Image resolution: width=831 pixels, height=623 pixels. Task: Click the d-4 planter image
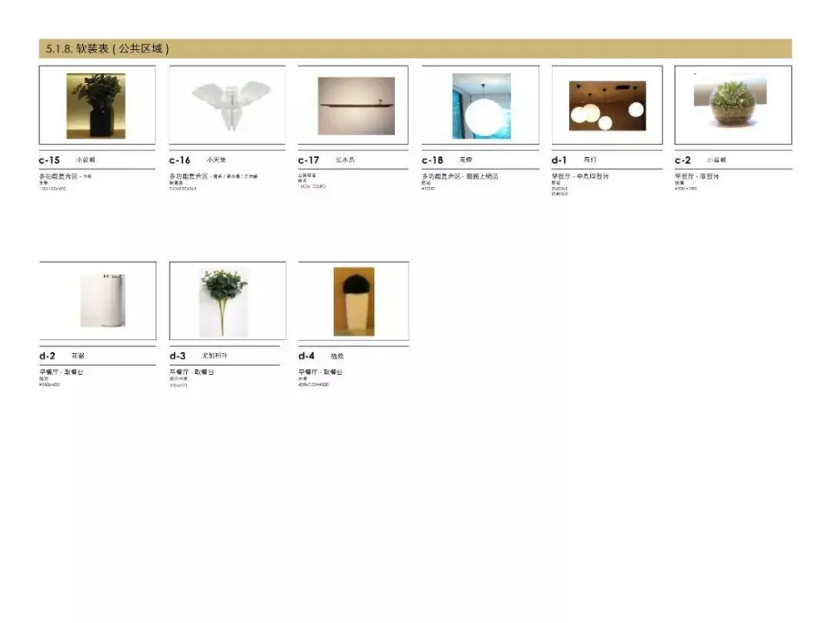tap(353, 302)
